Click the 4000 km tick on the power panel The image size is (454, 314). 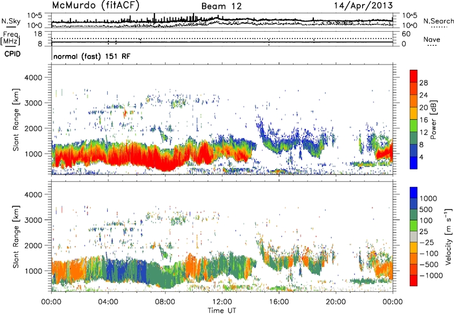[x=33, y=78]
